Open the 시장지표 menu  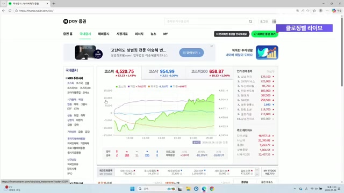pyautogui.click(x=122, y=34)
